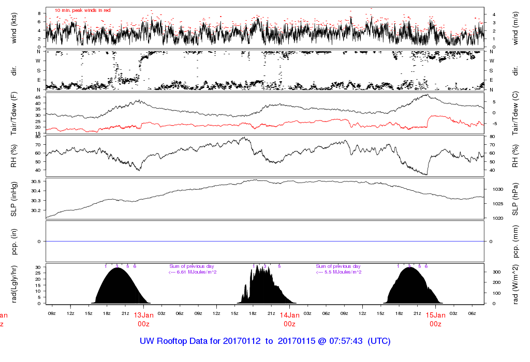Select the 'Tair/Tdew (F)' axis label
Image resolution: width=530 pixels, height=362 pixels.
(14, 113)
